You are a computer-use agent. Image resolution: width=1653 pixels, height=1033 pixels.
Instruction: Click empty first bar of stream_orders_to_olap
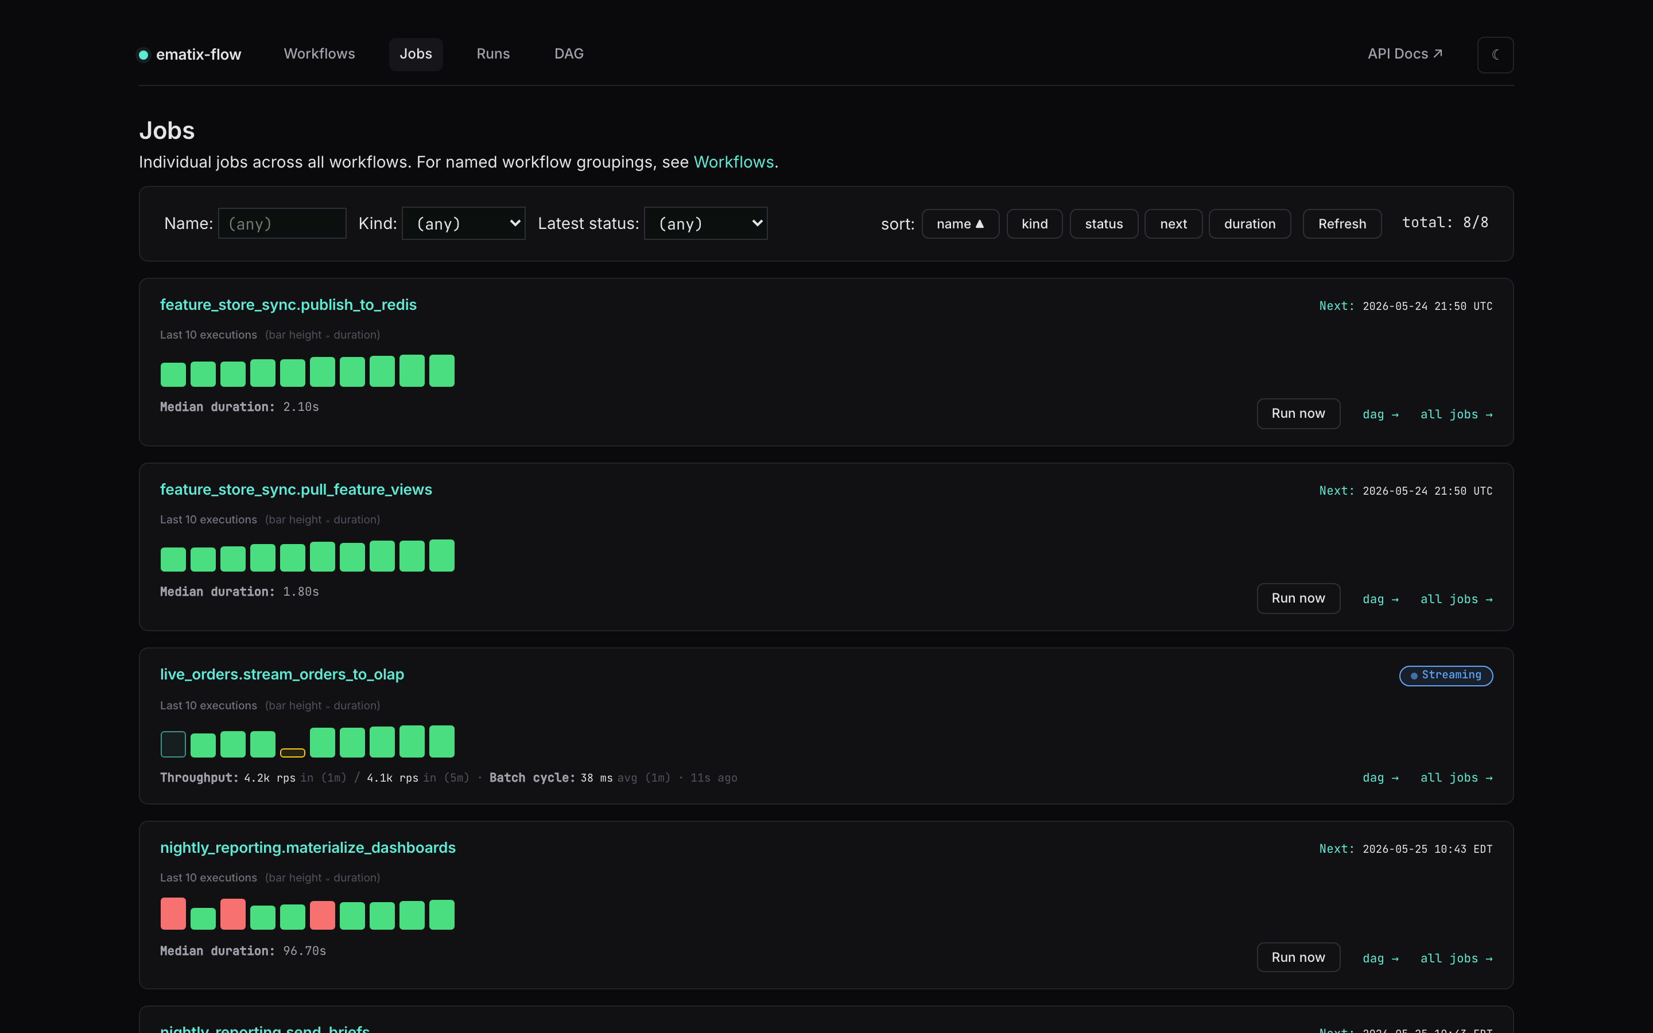point(173,744)
